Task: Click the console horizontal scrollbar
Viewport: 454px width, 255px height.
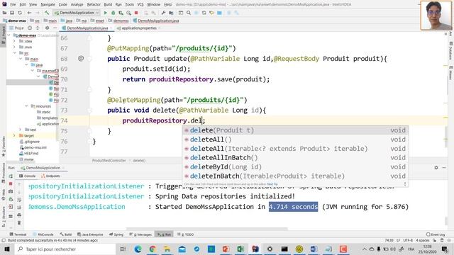Action: 206,228
